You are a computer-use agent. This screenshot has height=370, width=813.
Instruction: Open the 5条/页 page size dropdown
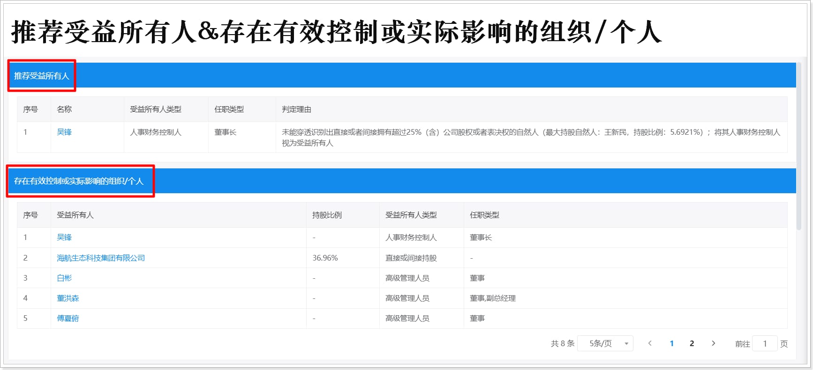(x=605, y=343)
